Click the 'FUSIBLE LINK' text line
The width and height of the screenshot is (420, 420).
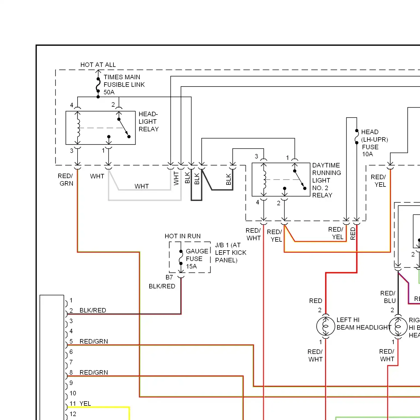(124, 85)
